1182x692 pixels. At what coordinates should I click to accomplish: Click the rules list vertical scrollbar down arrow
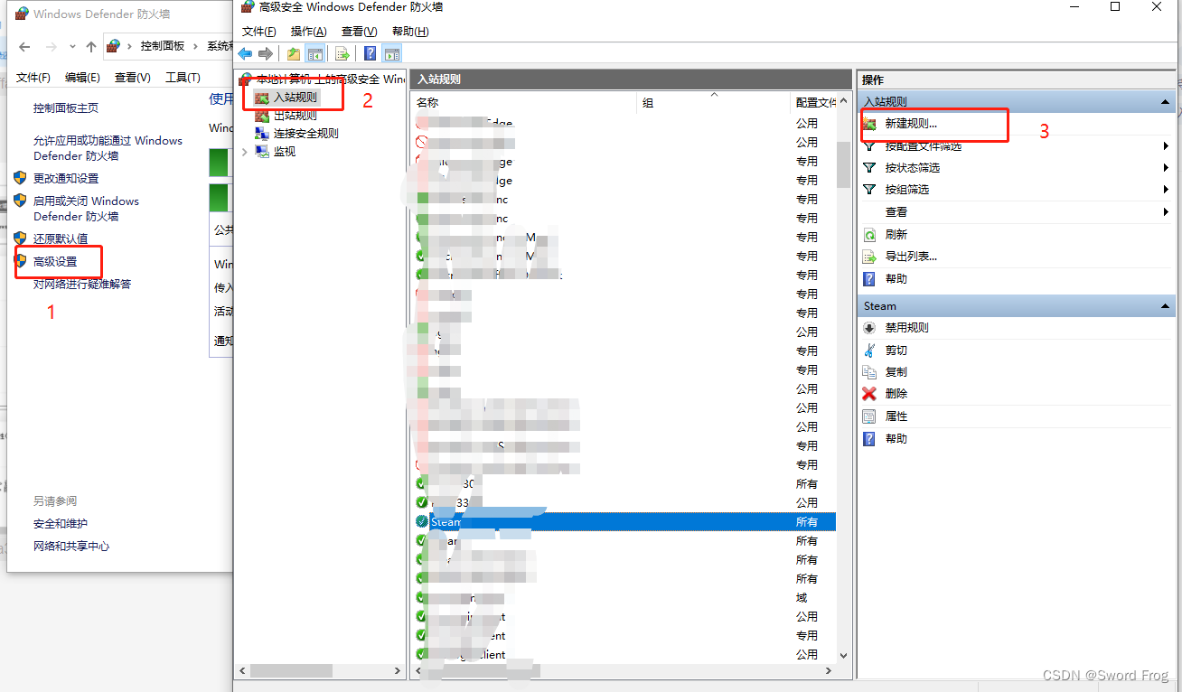click(x=844, y=655)
